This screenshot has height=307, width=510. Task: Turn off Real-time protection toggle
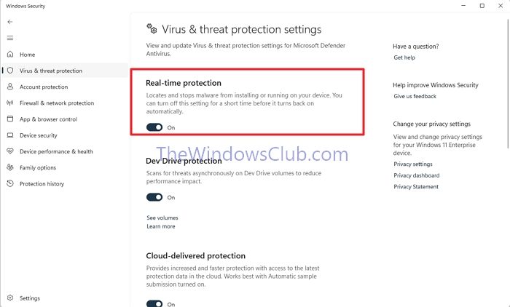point(154,127)
